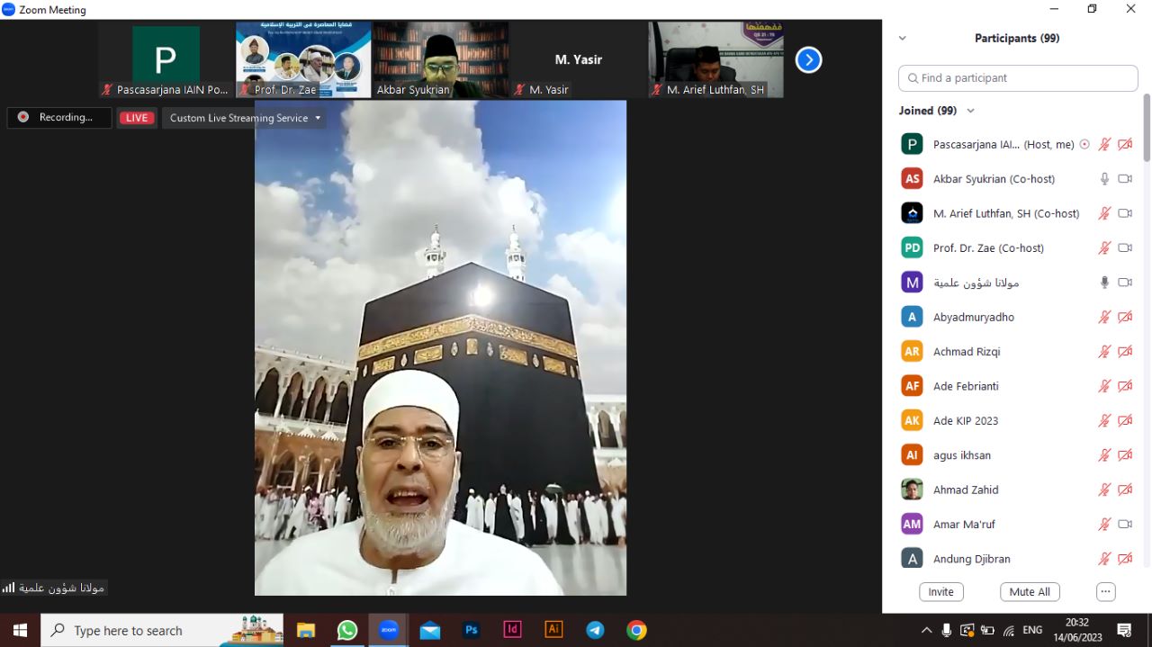Click muted mic icon beside Achmad Rizqi
This screenshot has height=647, width=1152.
1104,352
